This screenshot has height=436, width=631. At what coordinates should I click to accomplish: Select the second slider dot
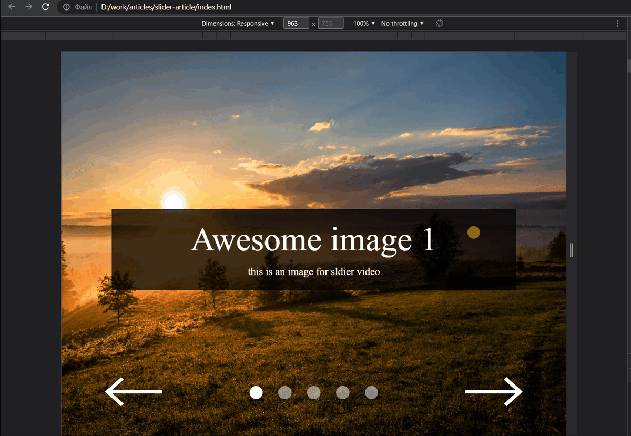point(285,392)
